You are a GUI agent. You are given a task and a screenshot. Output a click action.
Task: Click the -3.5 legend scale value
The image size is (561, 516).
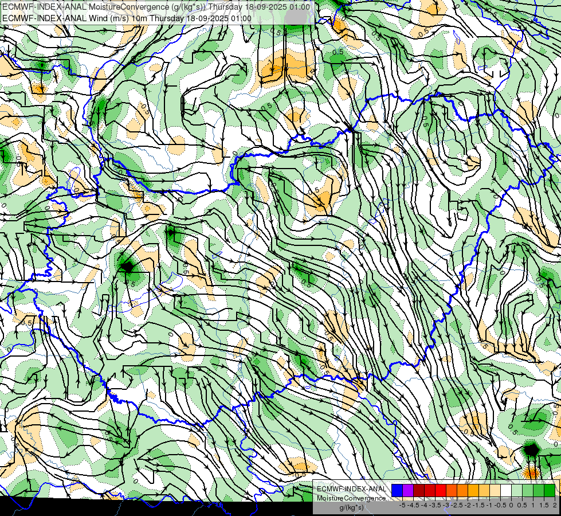click(x=435, y=505)
